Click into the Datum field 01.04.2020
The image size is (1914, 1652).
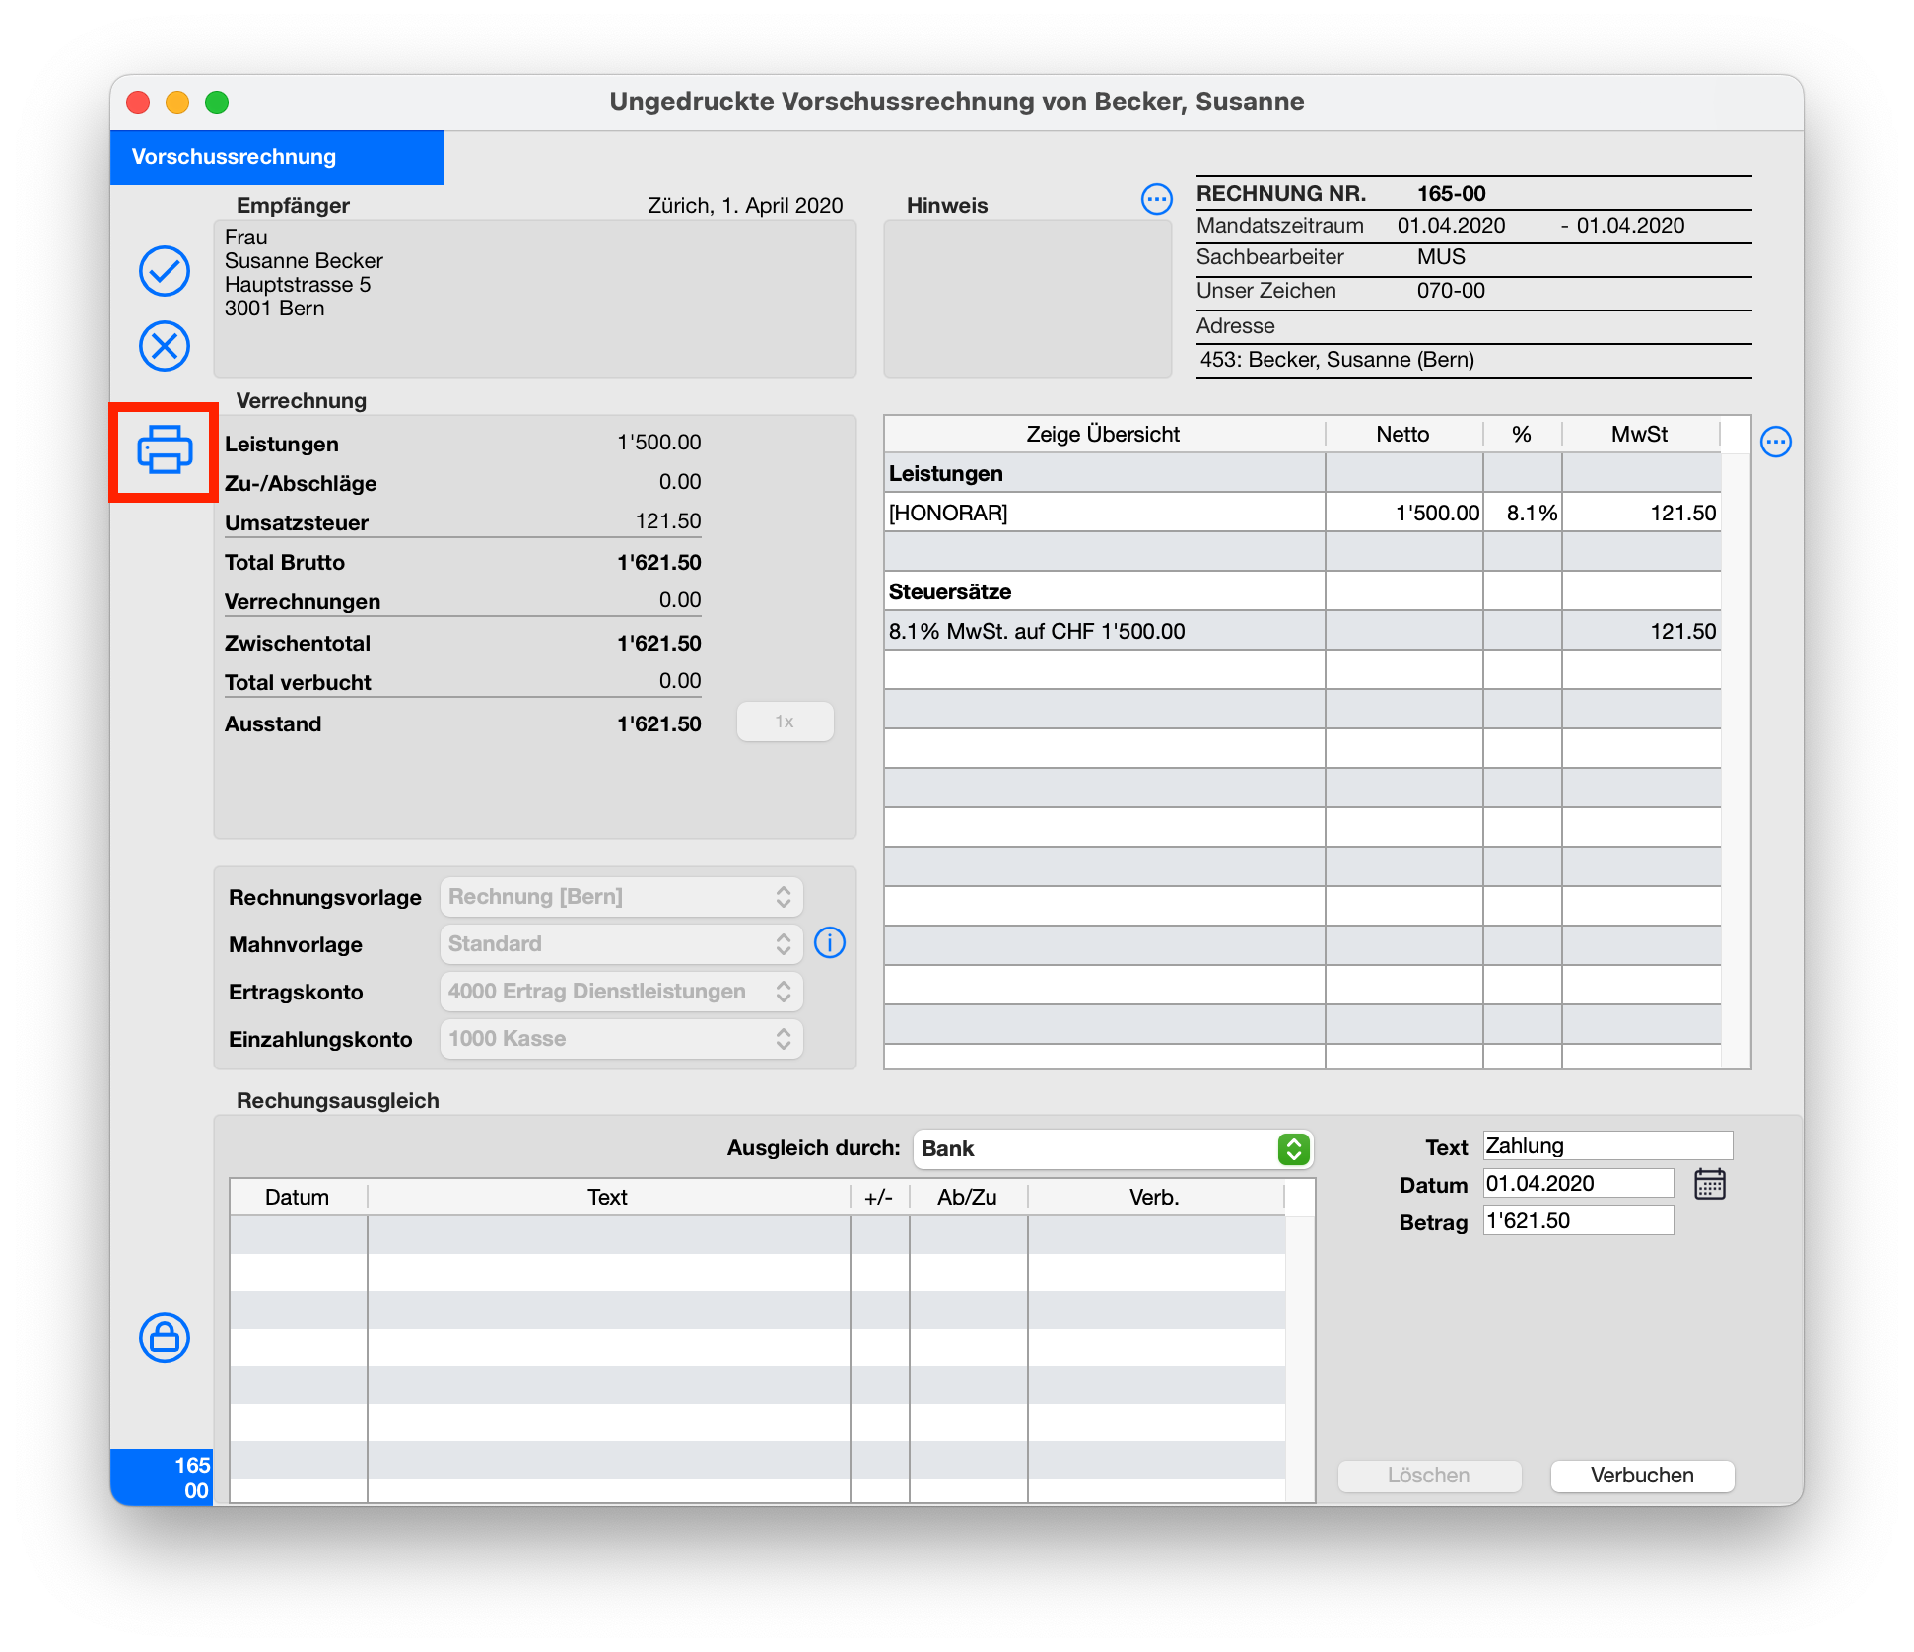point(1578,1183)
